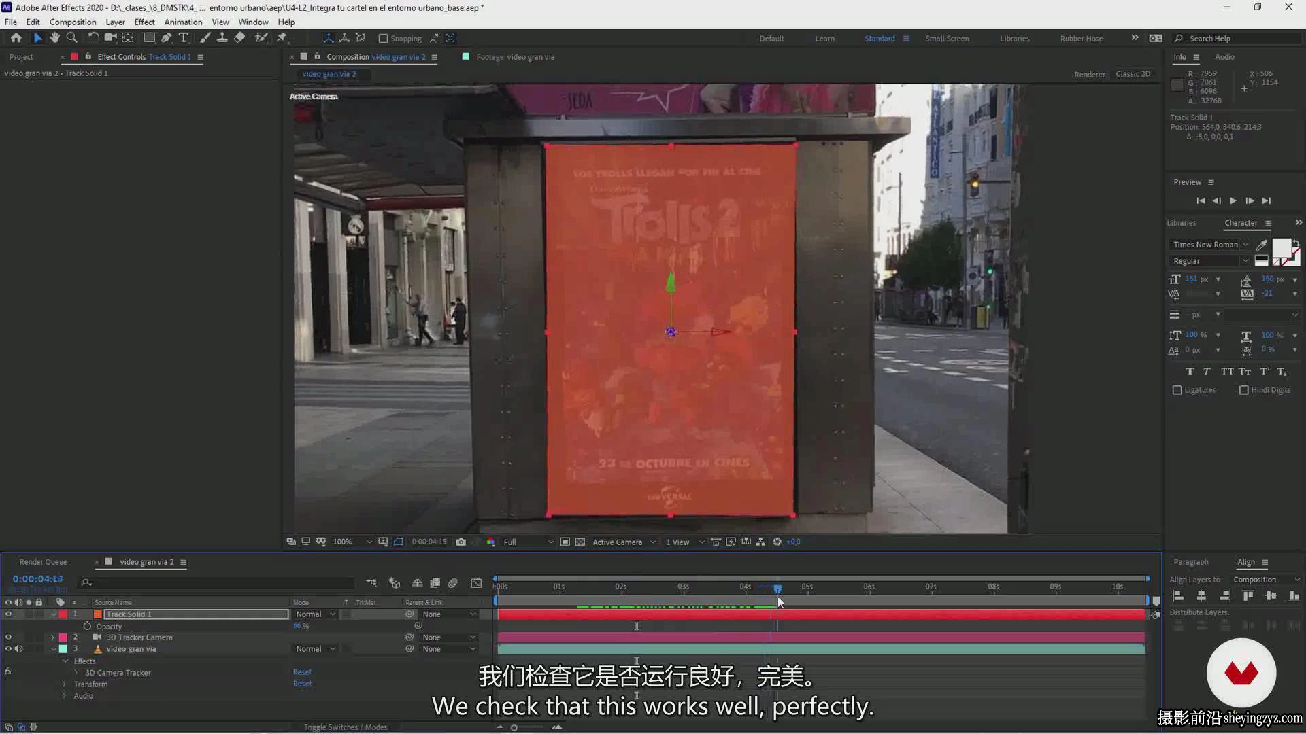Open blending Mode dropdown for Track Solid 1
The image size is (1306, 734).
click(316, 614)
